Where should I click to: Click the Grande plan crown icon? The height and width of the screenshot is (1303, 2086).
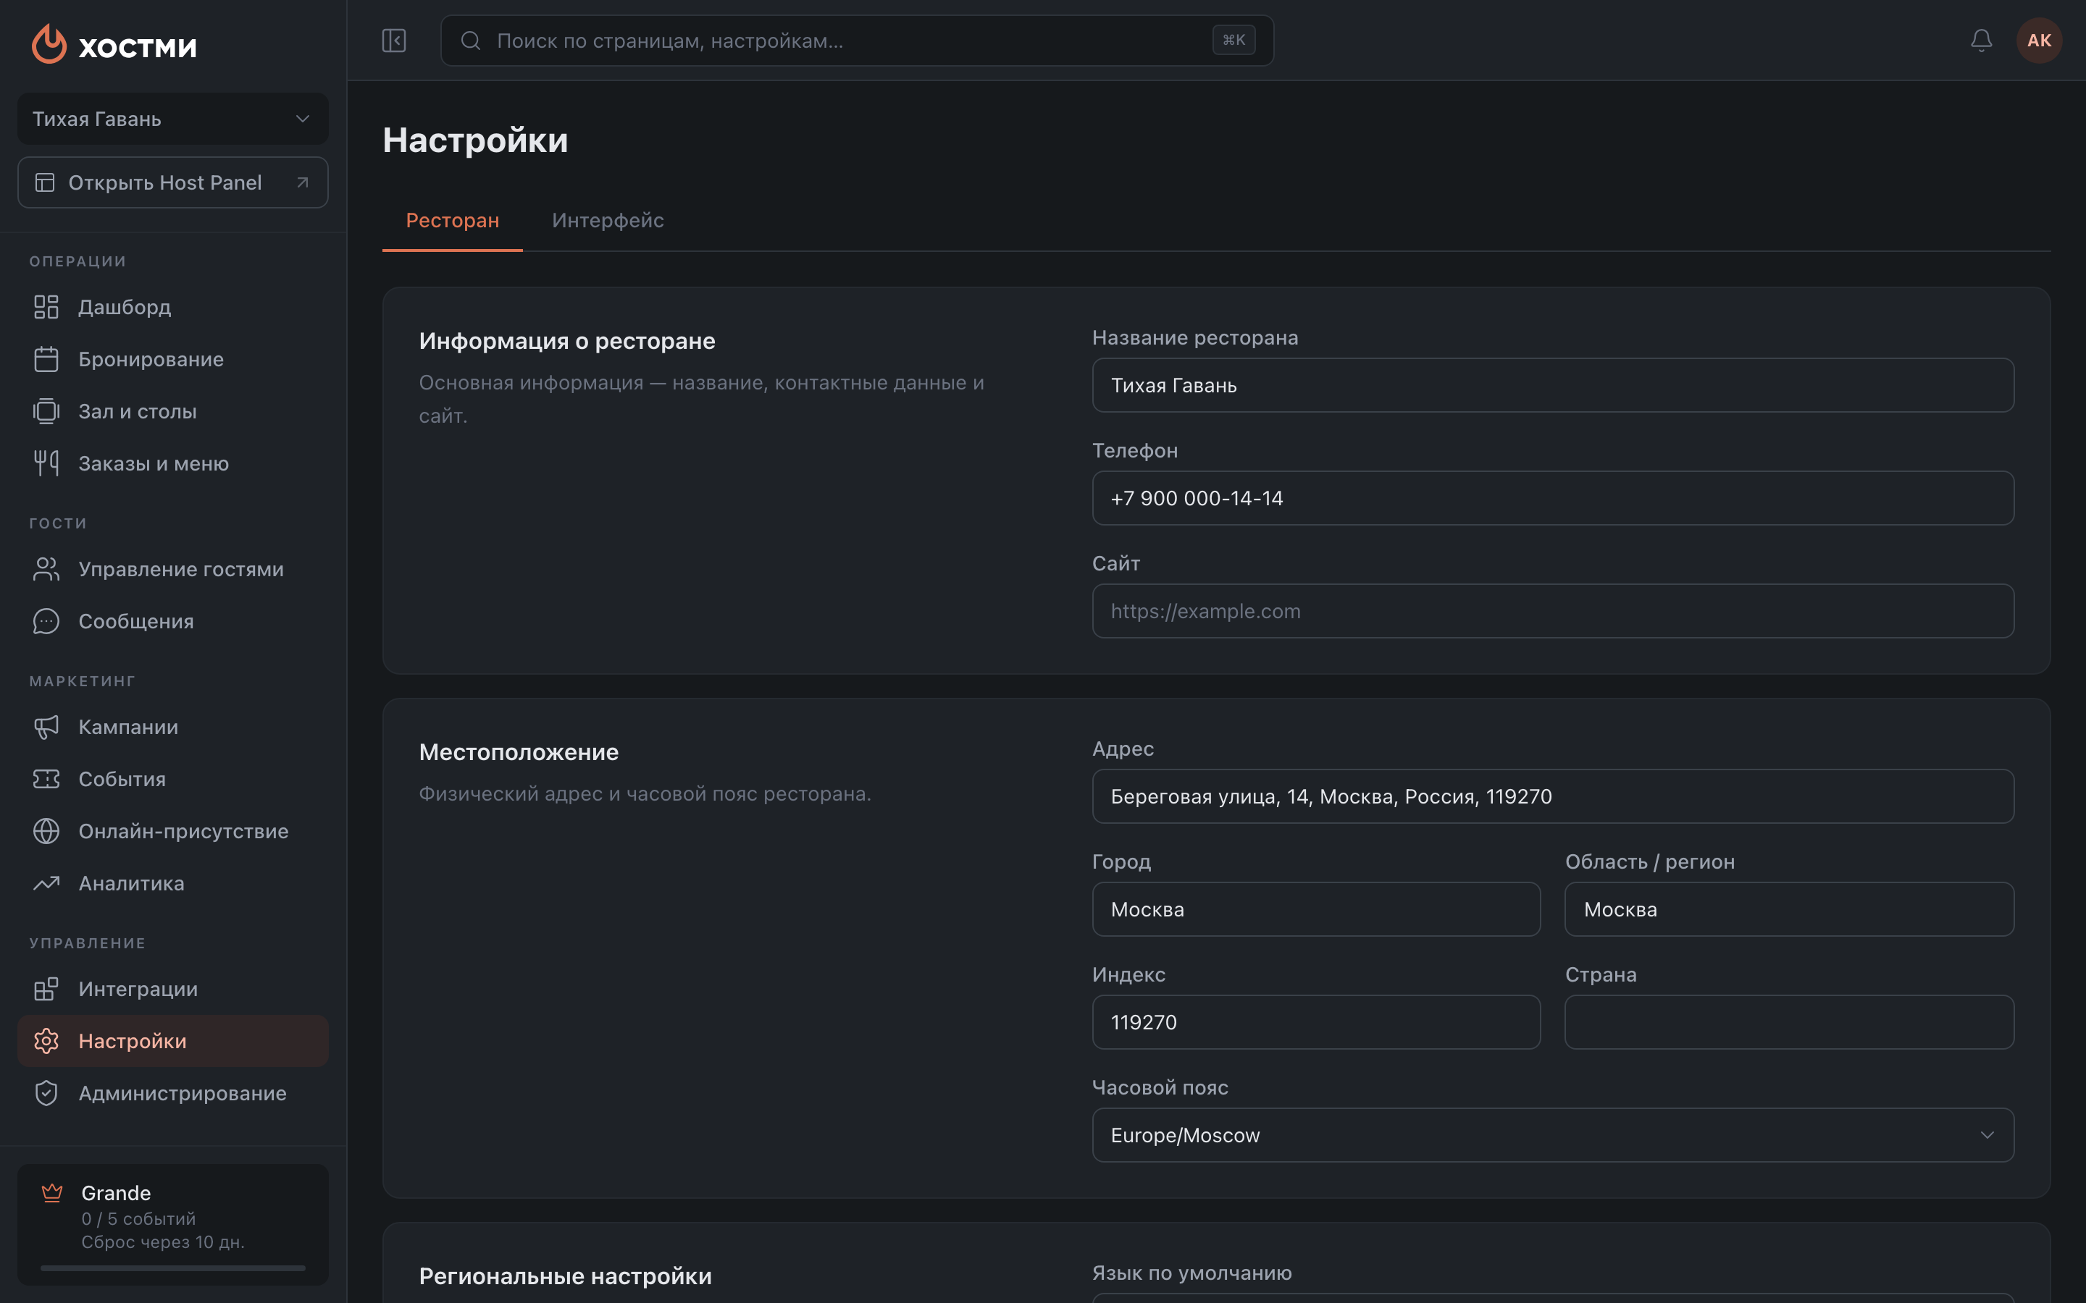pos(53,1193)
